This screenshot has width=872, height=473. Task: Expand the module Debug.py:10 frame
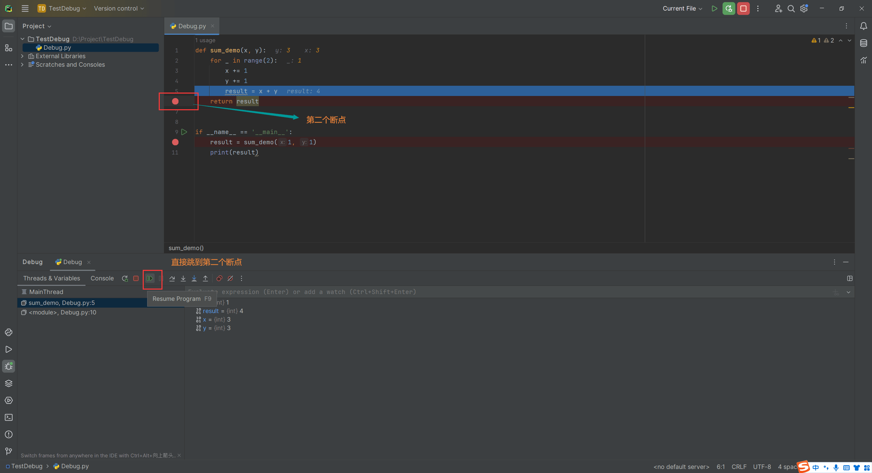(x=62, y=312)
